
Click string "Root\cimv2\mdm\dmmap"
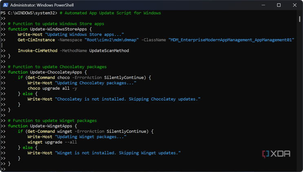click(111, 40)
